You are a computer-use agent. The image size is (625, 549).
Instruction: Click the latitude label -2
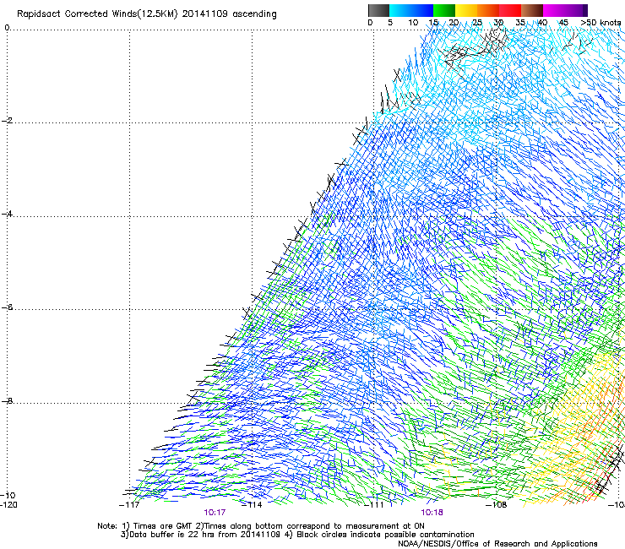pyautogui.click(x=7, y=121)
